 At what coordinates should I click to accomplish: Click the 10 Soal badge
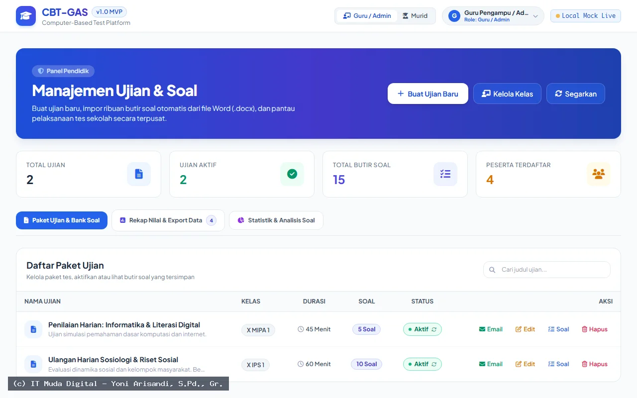coord(367,364)
